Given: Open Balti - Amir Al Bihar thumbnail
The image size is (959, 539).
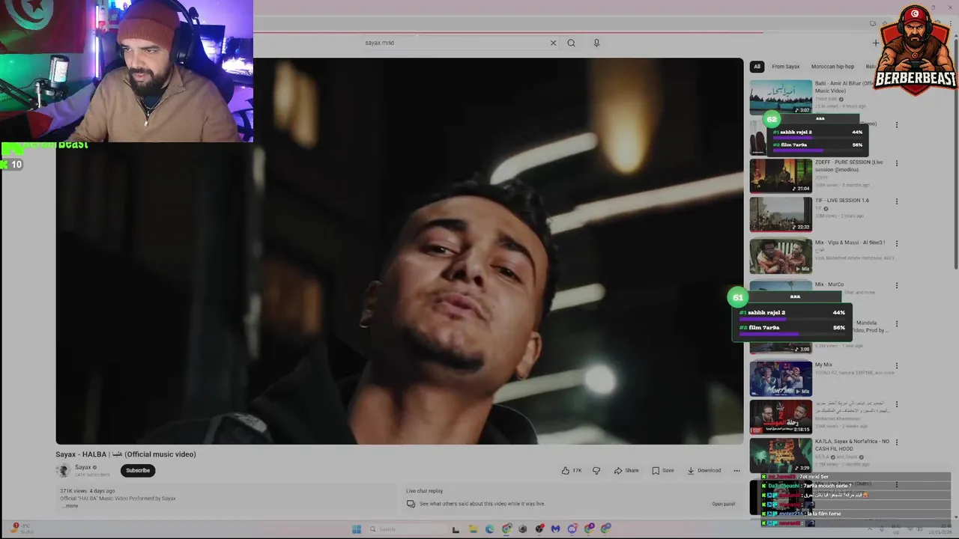Looking at the screenshot, I should tap(781, 97).
